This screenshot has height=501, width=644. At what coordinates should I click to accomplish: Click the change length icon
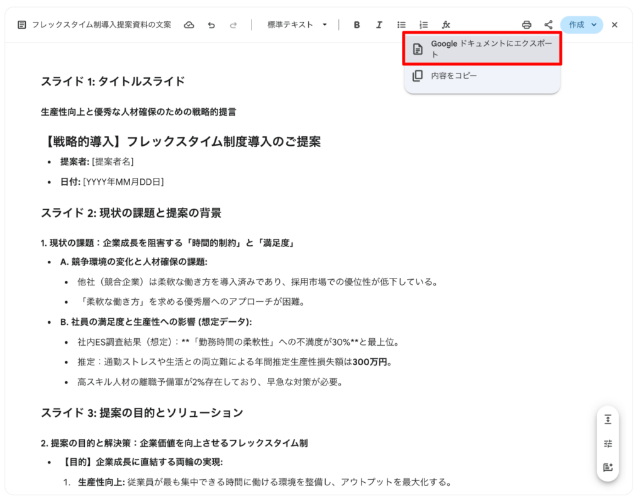[608, 419]
